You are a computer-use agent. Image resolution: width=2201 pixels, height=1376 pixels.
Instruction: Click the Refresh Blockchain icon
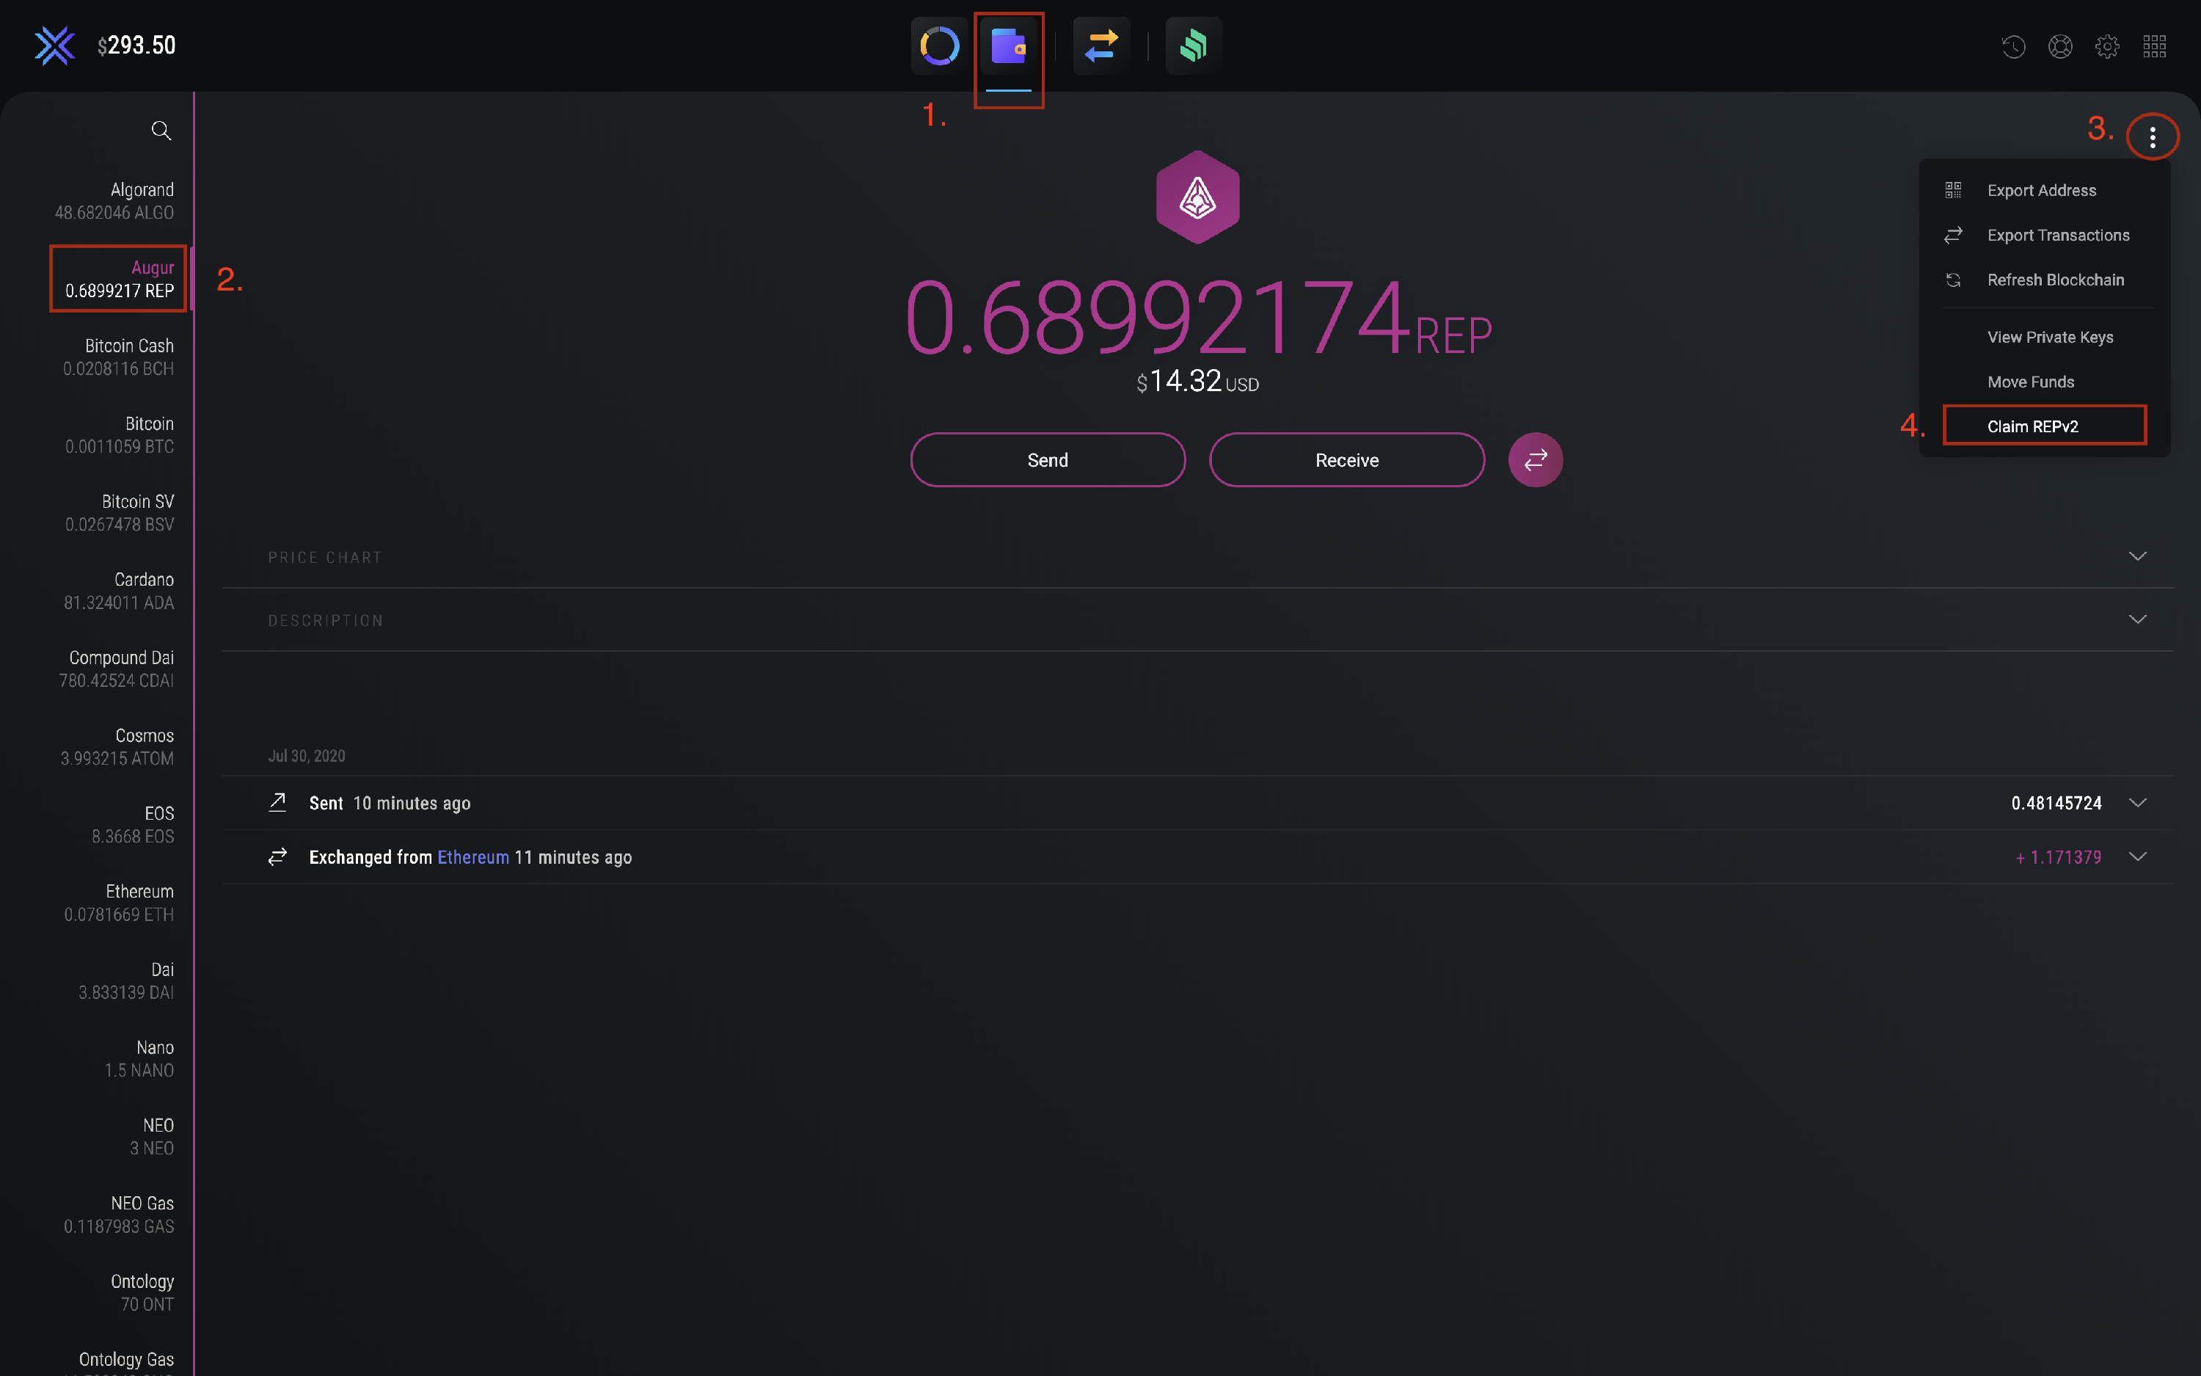pyautogui.click(x=1953, y=280)
